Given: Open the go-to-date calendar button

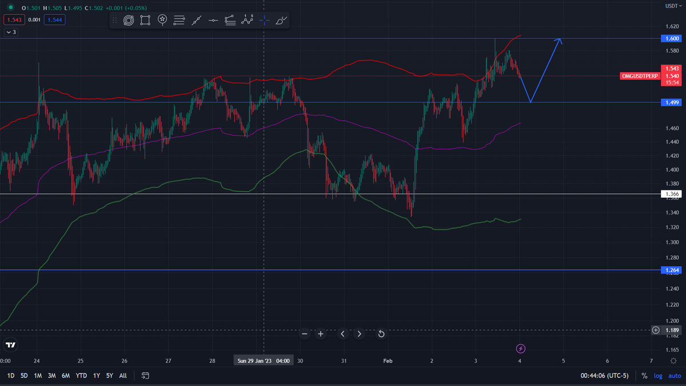Looking at the screenshot, I should coord(145,376).
